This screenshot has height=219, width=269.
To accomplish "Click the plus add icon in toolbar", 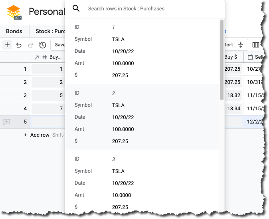I will pyautogui.click(x=7, y=45).
